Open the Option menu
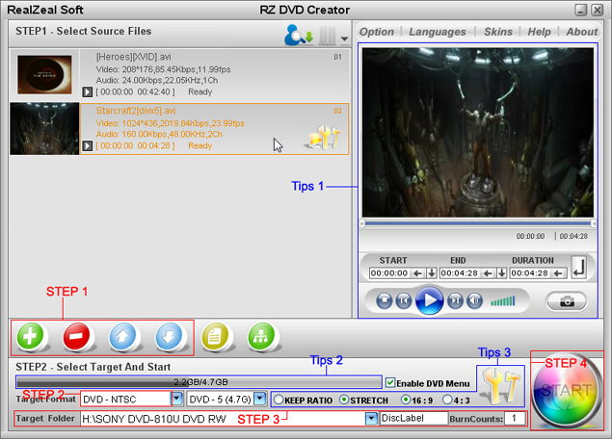612x439 pixels. [377, 32]
